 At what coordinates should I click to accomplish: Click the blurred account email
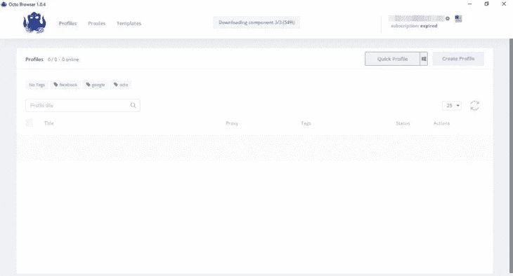[x=416, y=18]
